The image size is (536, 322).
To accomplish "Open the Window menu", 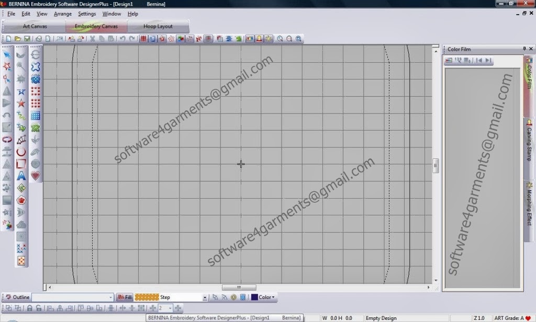I will (112, 14).
